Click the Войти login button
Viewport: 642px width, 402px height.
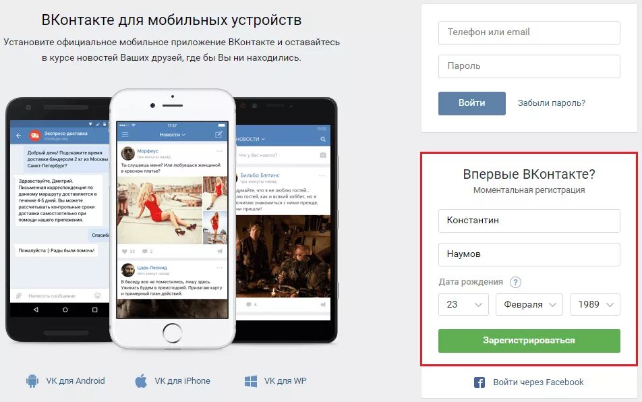click(x=471, y=103)
